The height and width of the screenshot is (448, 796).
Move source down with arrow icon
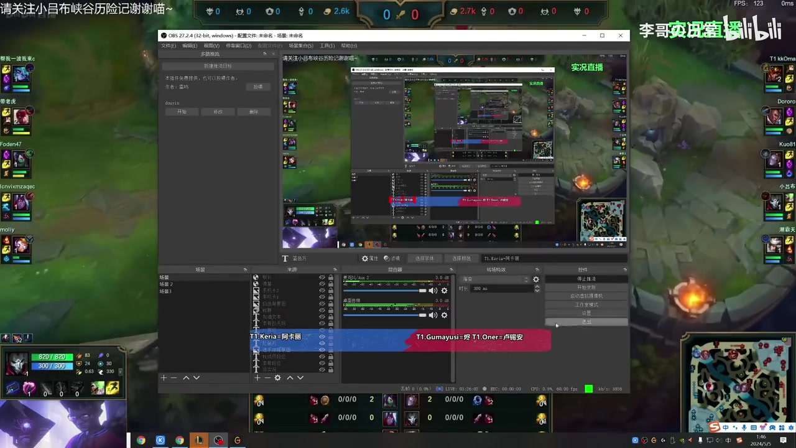click(300, 378)
